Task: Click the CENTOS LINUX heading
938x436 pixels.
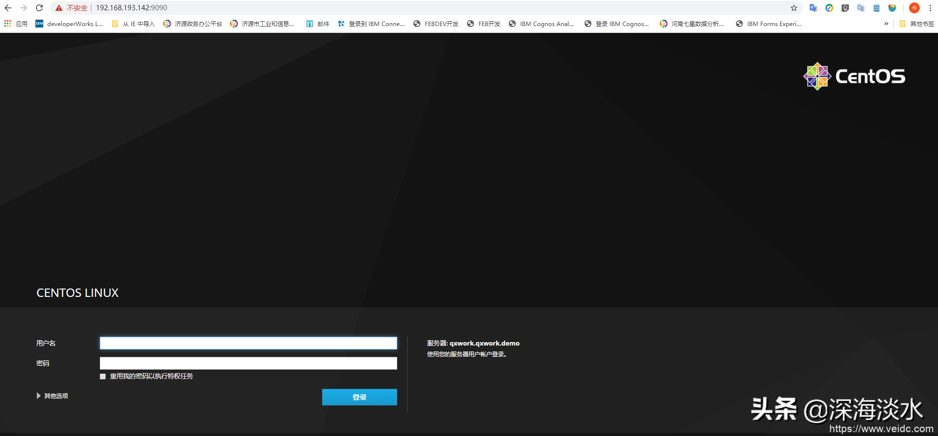Action: coord(78,293)
